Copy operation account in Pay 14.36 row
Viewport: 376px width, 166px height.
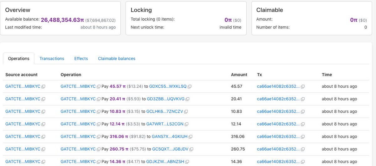tap(99, 162)
